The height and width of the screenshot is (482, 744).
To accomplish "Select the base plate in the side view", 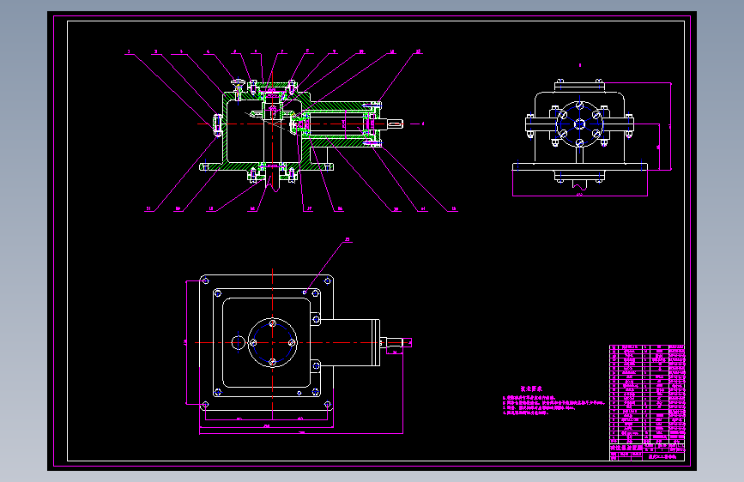I will [580, 167].
